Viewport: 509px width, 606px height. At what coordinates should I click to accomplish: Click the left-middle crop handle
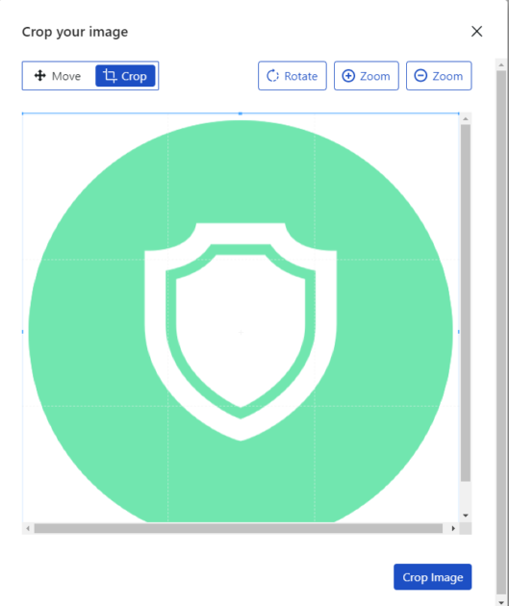[x=22, y=332]
